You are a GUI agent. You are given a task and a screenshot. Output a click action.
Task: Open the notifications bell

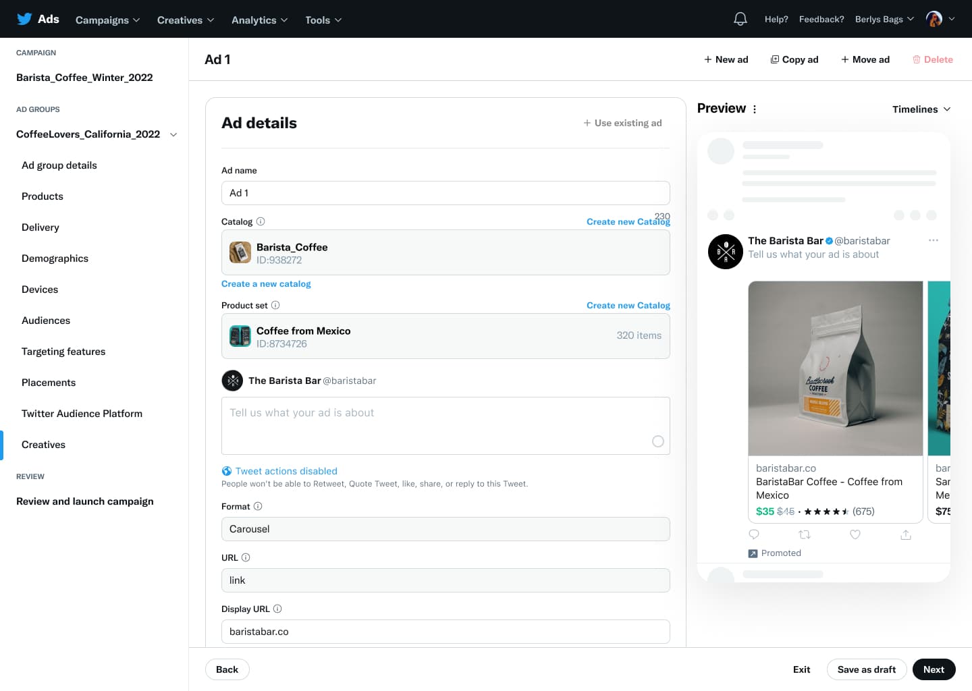[740, 19]
